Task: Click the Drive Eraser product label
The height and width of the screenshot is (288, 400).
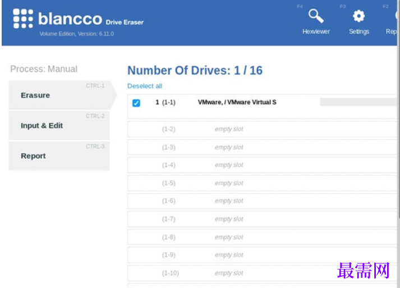Action: coord(125,22)
